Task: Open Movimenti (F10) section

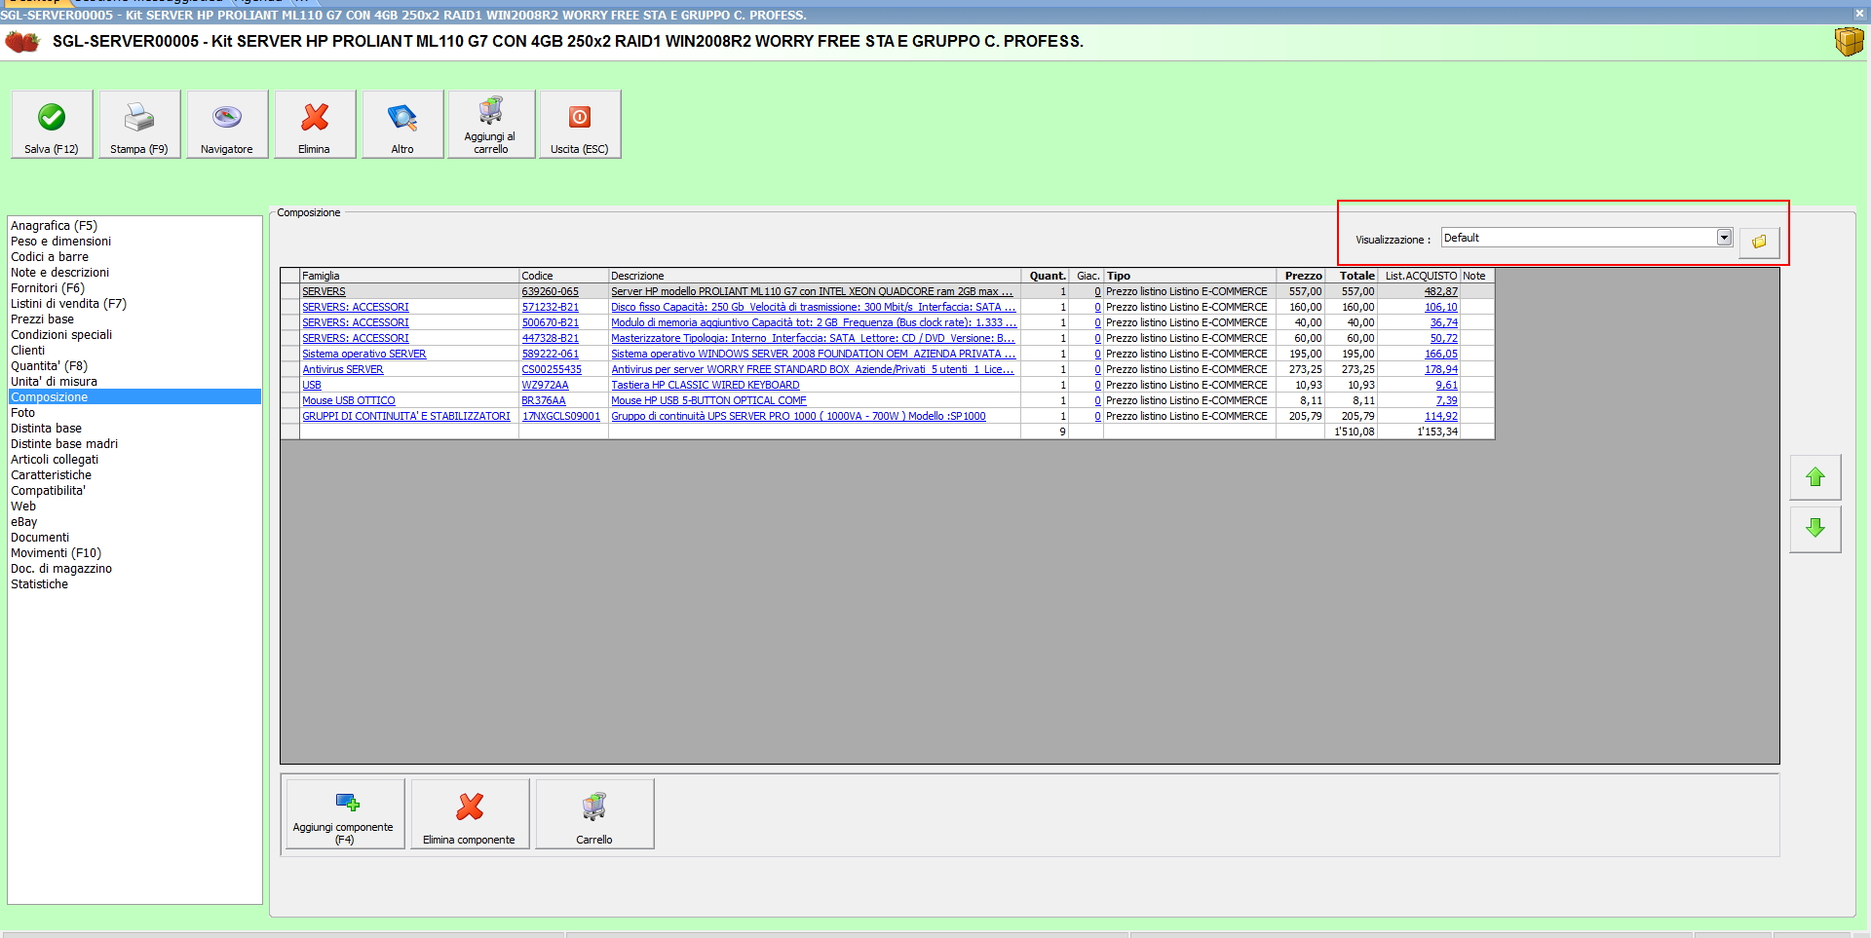Action: 56,552
